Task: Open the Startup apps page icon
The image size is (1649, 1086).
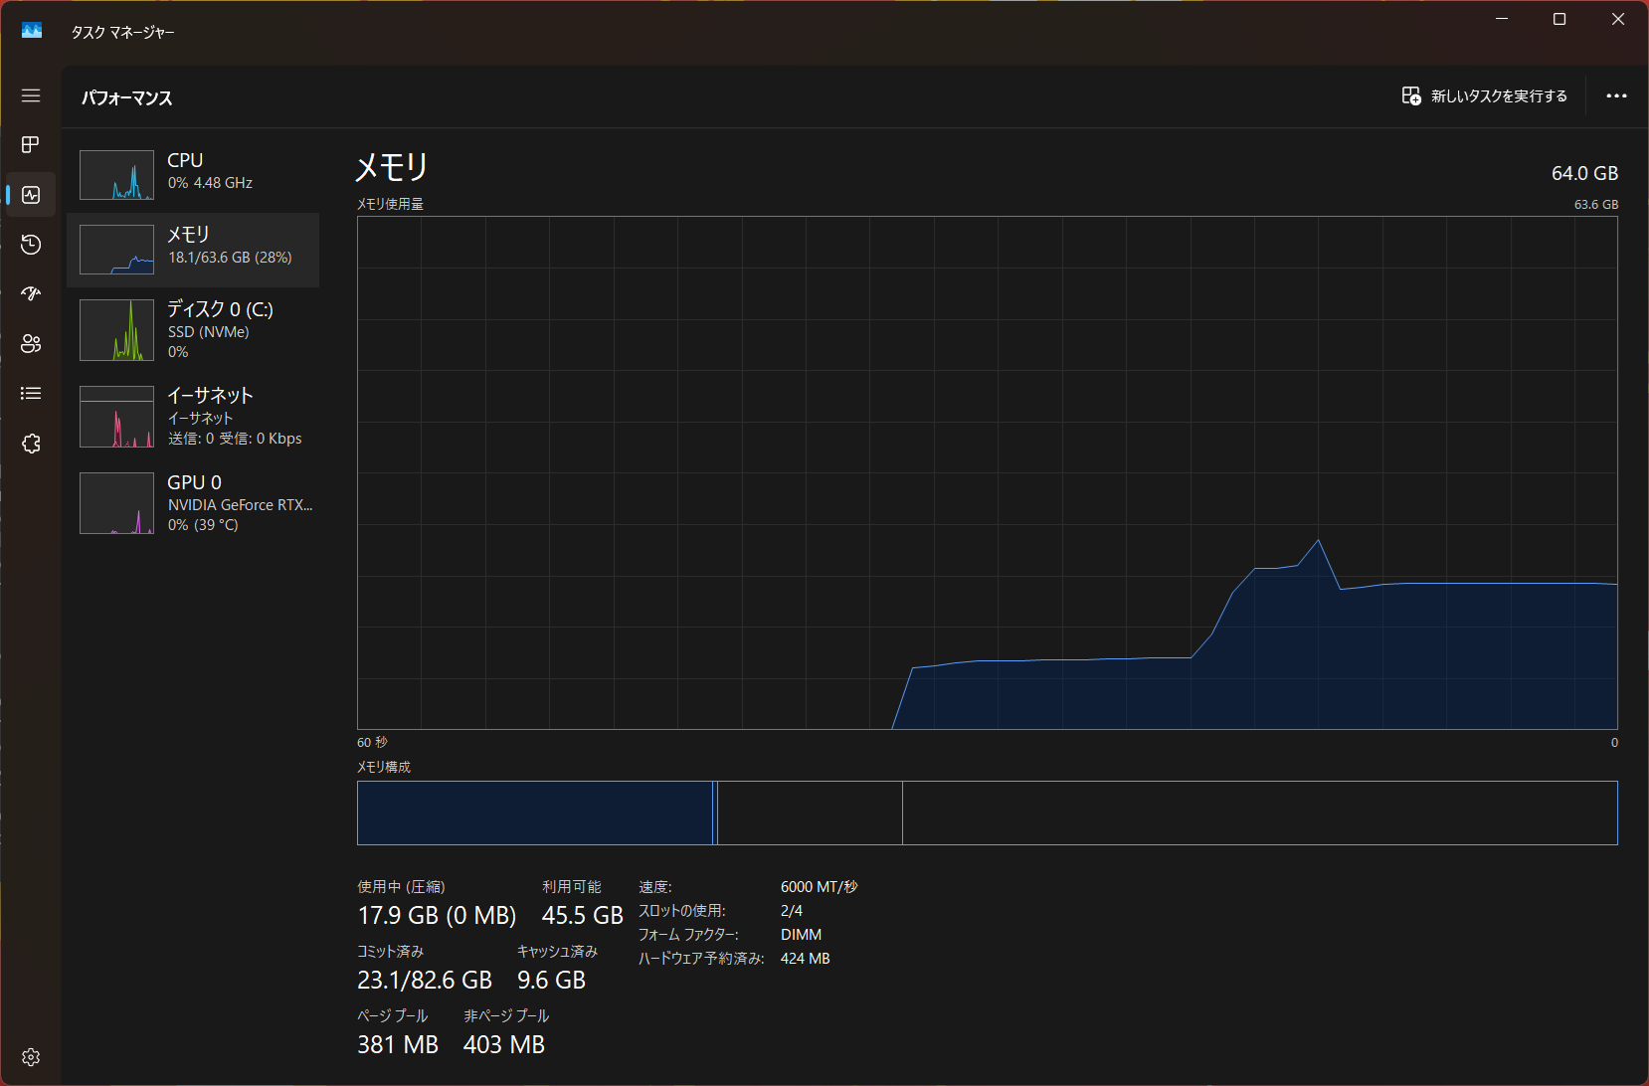Action: point(31,294)
